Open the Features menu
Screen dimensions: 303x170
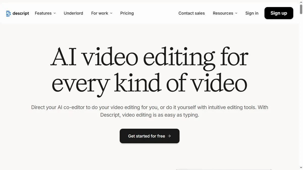click(45, 13)
